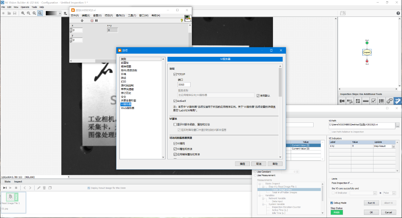The width and height of the screenshot is (402, 218).
Task: Select the Start node in state diagram
Action: point(367,43)
